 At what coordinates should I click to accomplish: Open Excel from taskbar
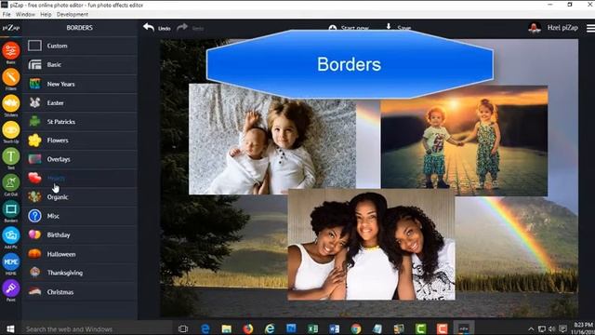point(312,328)
